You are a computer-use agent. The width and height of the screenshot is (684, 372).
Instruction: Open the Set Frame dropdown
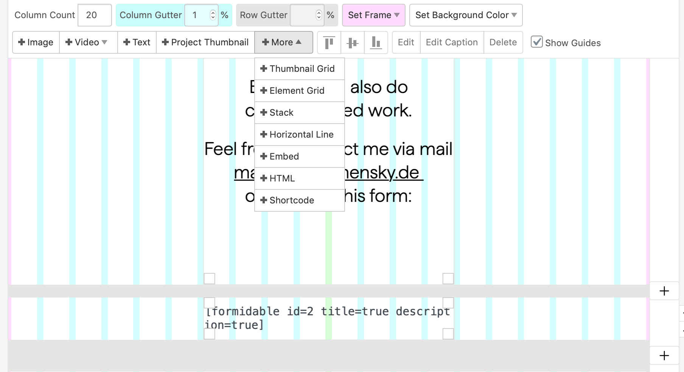pyautogui.click(x=373, y=15)
